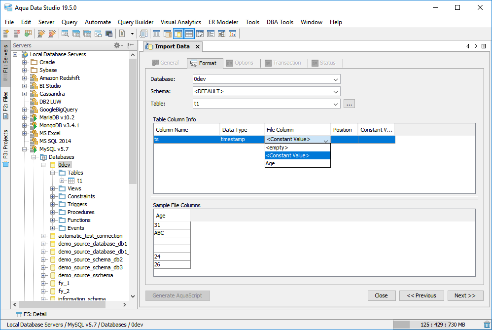Click the diagram tree window toolbar icon
Viewport: 492px width, 330px height.
(221, 34)
